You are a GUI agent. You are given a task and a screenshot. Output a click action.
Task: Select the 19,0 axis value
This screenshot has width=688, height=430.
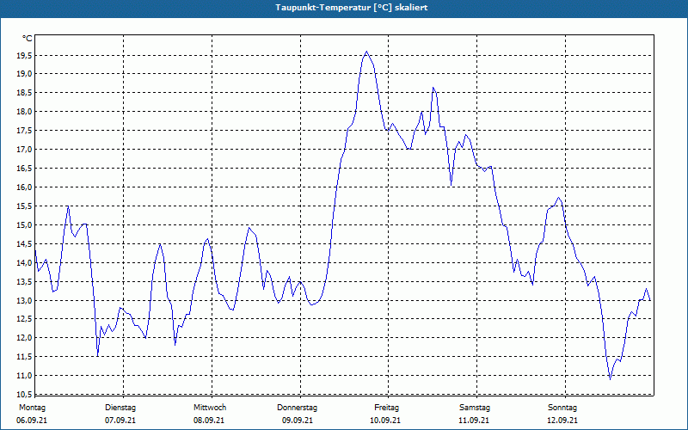25,74
